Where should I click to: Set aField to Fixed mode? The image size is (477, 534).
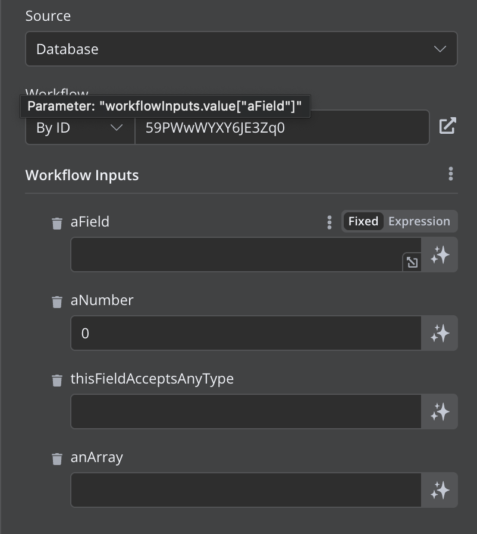363,221
